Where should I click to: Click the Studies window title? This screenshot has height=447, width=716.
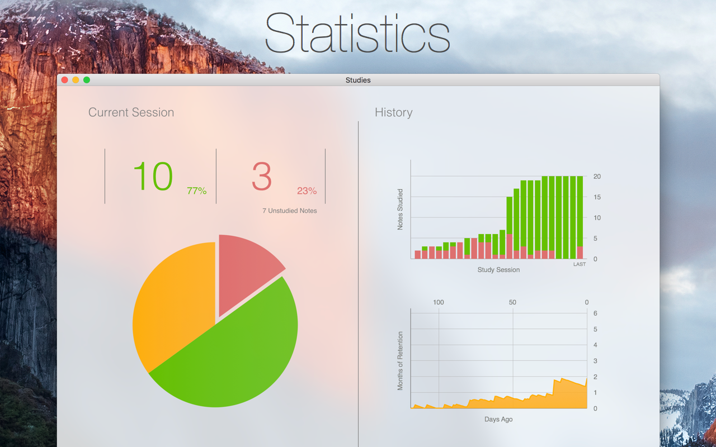(x=357, y=80)
